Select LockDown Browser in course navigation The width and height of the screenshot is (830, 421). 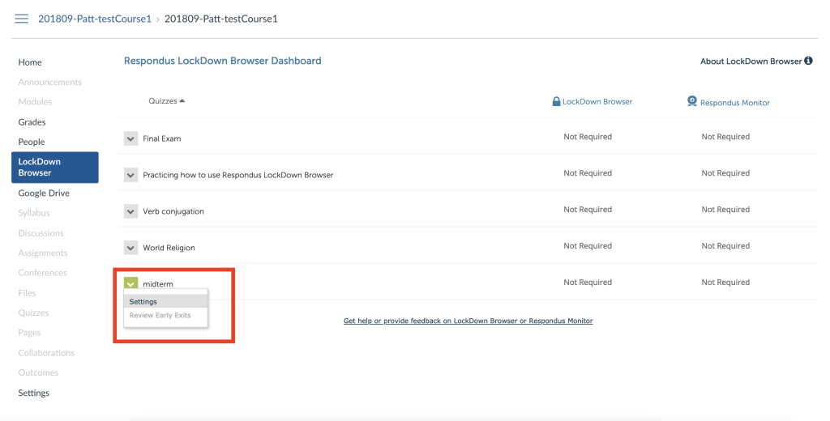coord(55,167)
